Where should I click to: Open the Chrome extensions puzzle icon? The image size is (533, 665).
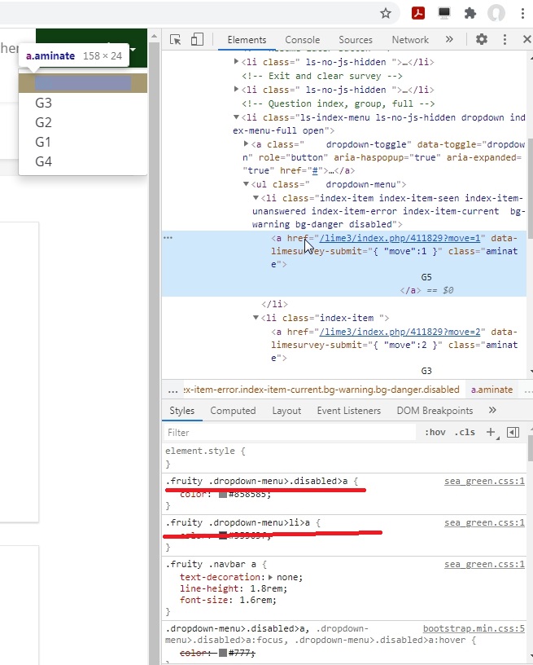[x=470, y=13]
